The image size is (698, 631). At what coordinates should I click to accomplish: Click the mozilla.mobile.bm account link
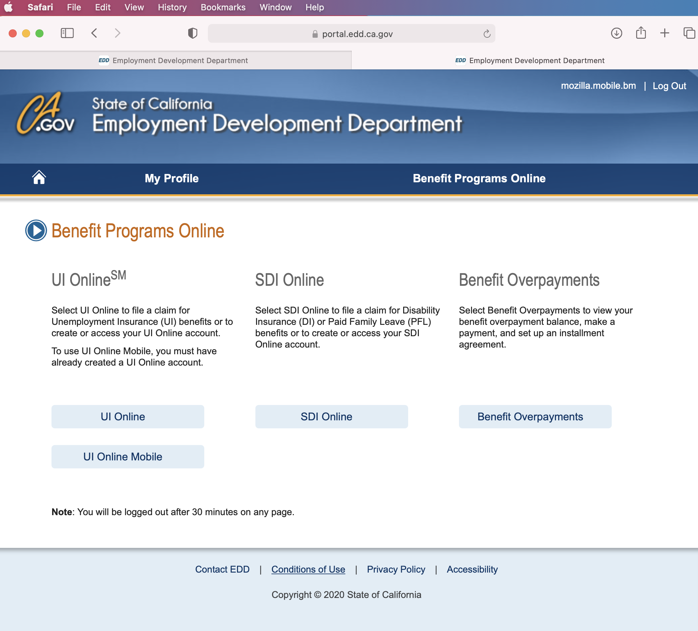click(x=598, y=86)
